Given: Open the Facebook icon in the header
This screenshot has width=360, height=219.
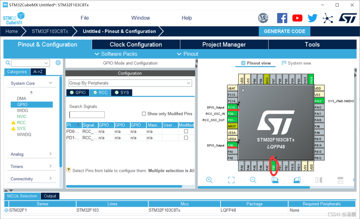Looking at the screenshot, I should [x=282, y=18].
